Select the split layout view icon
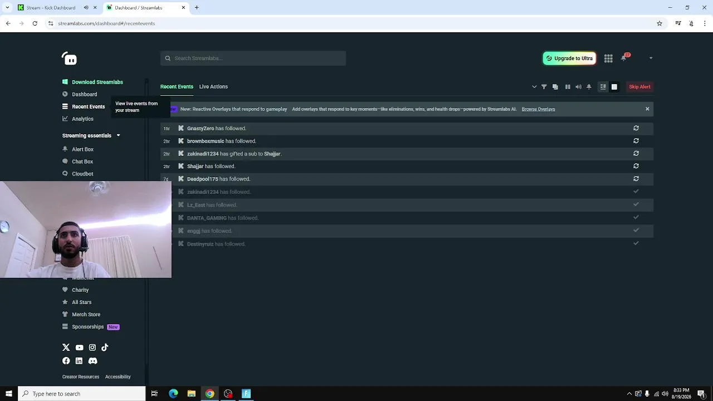The height and width of the screenshot is (401, 713). [603, 87]
